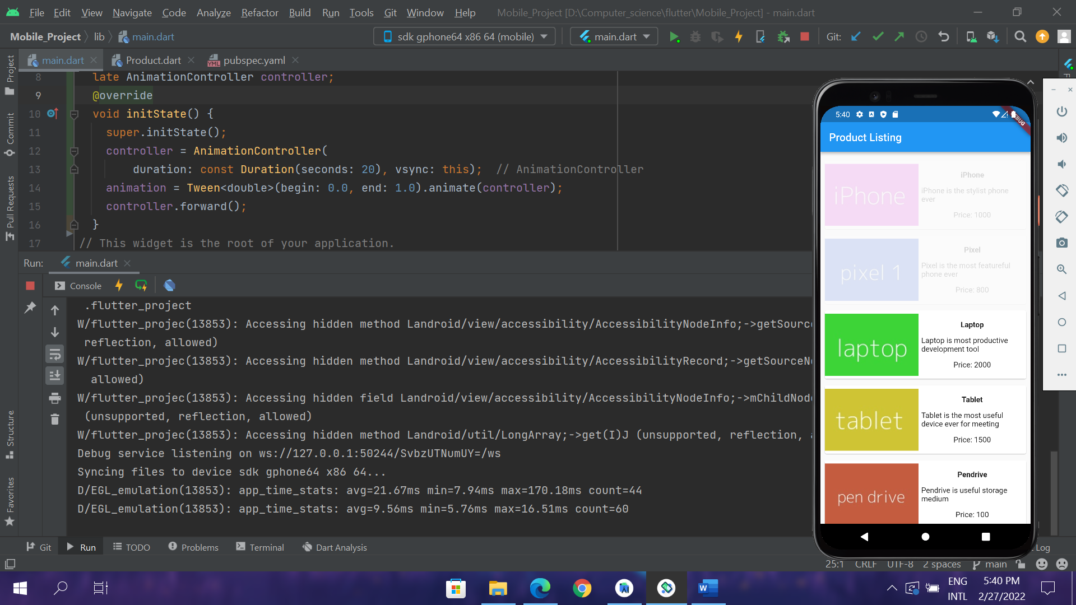The image size is (1076, 605).
Task: Lower emulator volume
Action: (1061, 164)
